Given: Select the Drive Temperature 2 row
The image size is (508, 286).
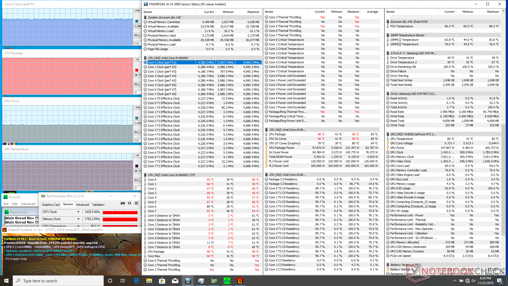Looking at the screenshot, I should [443, 62].
